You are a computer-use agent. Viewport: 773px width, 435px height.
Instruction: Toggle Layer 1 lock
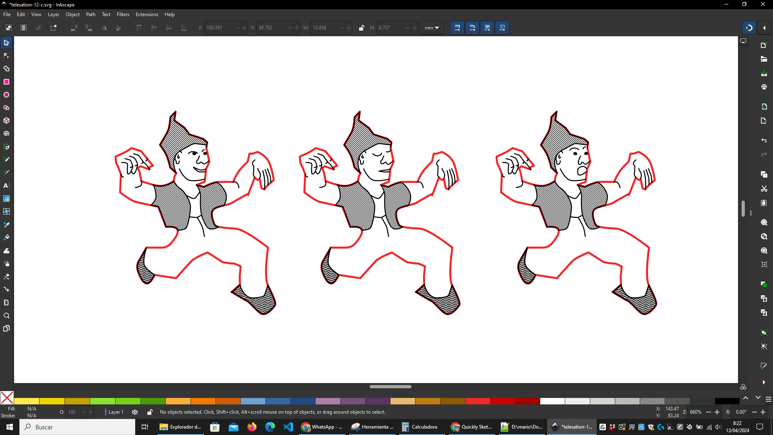(150, 412)
